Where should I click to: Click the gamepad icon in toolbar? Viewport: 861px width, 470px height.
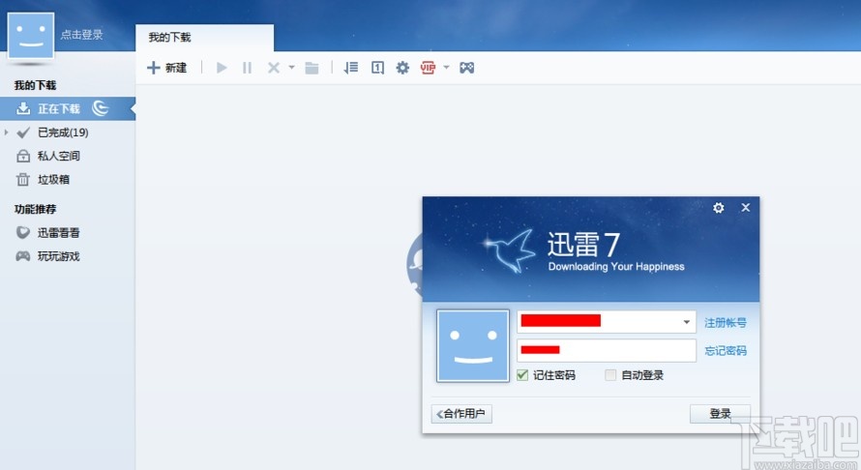point(466,68)
